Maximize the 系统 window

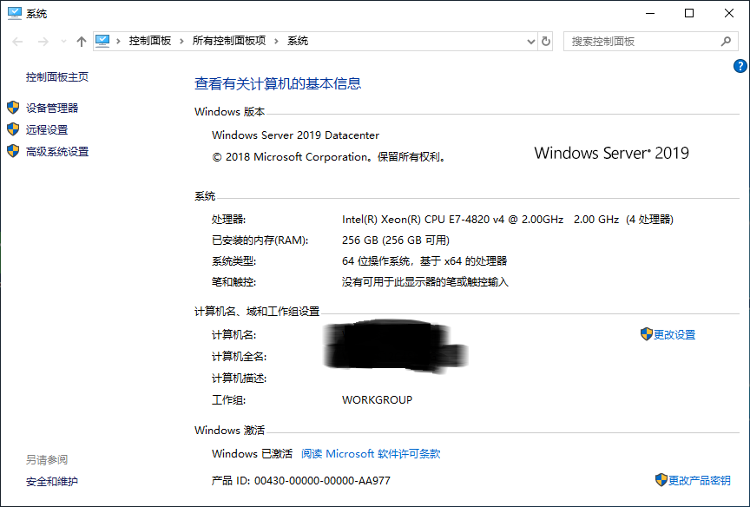pos(689,13)
